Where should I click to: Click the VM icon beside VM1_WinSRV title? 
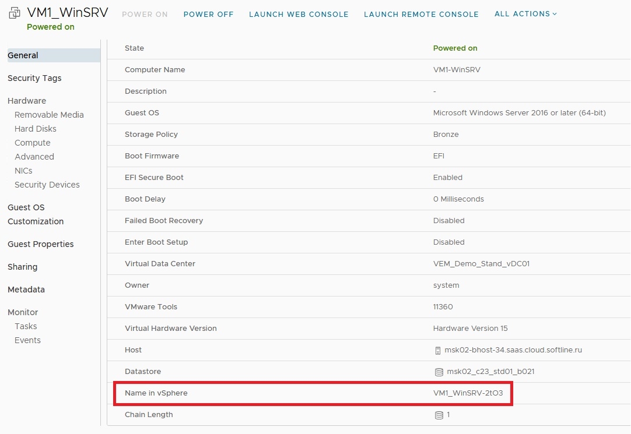15,13
